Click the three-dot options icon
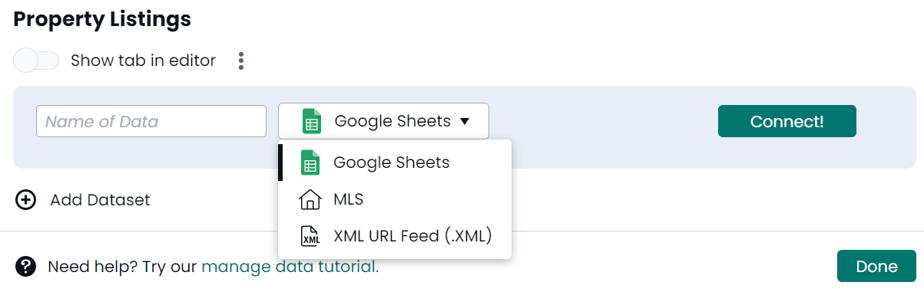The width and height of the screenshot is (924, 292). (x=241, y=61)
